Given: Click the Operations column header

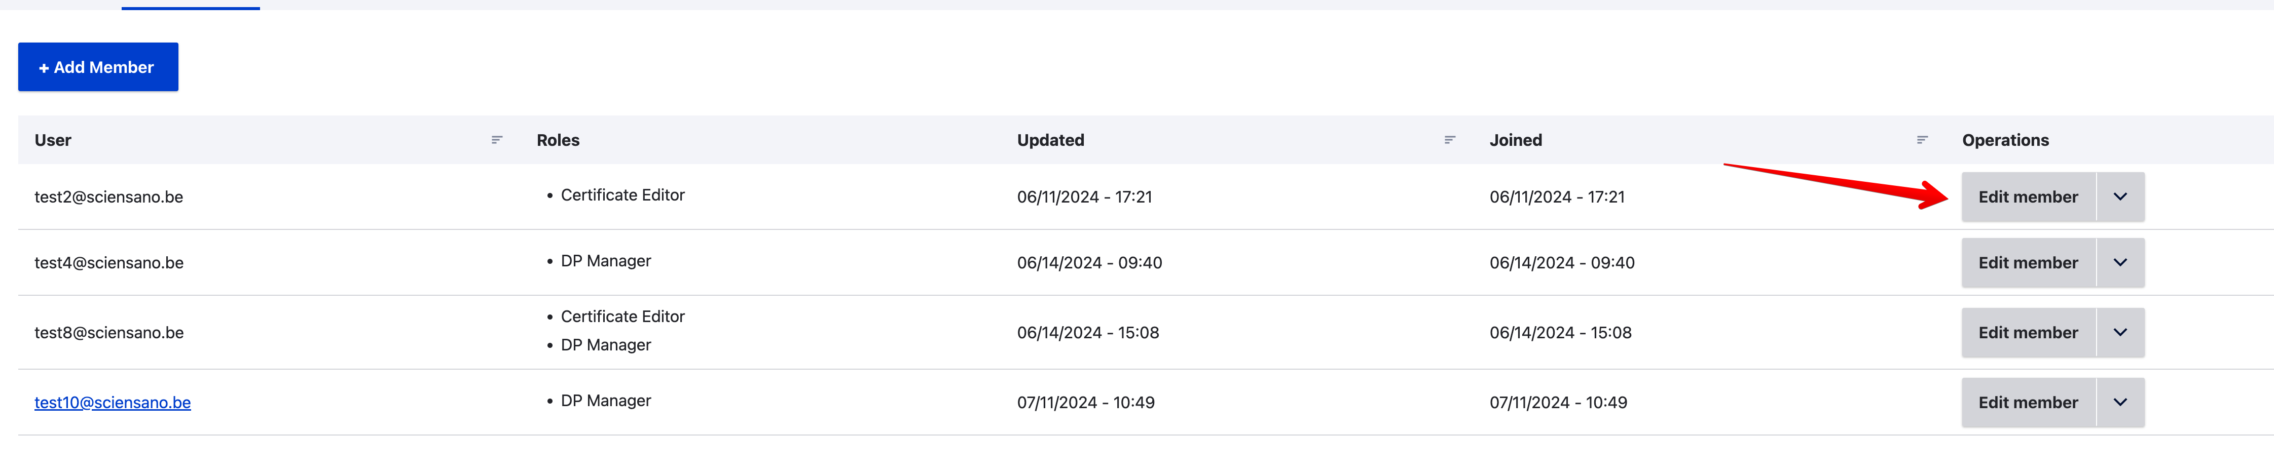Looking at the screenshot, I should (2005, 140).
